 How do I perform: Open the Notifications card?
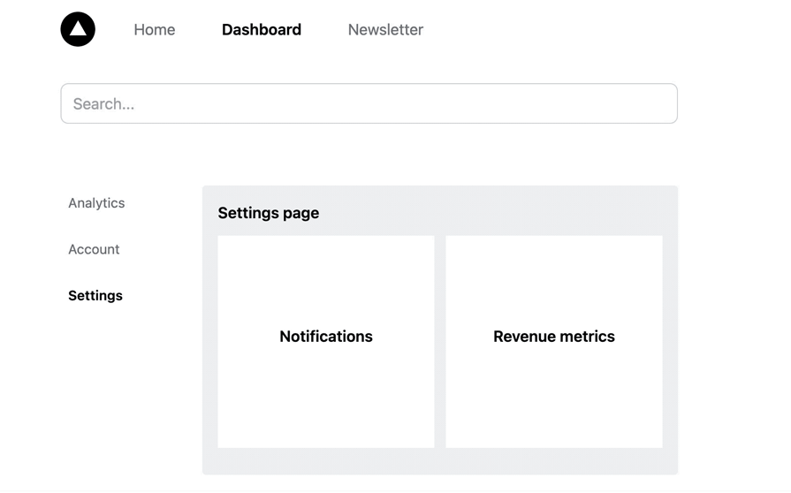pyautogui.click(x=326, y=341)
